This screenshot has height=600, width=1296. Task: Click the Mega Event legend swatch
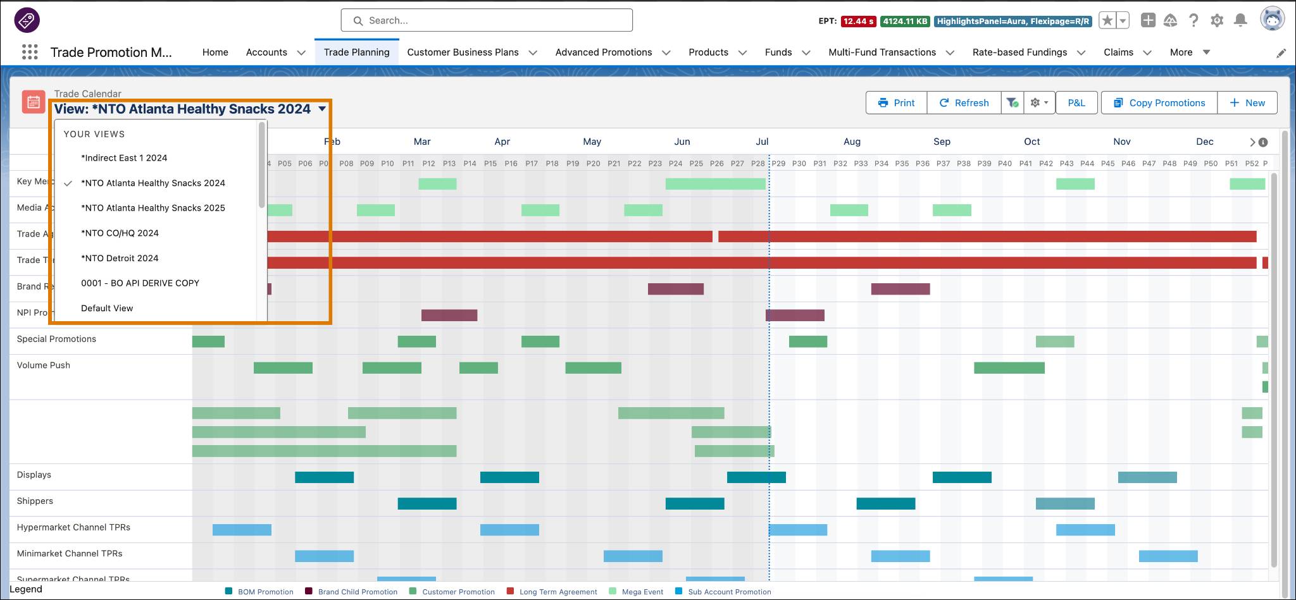tap(613, 592)
